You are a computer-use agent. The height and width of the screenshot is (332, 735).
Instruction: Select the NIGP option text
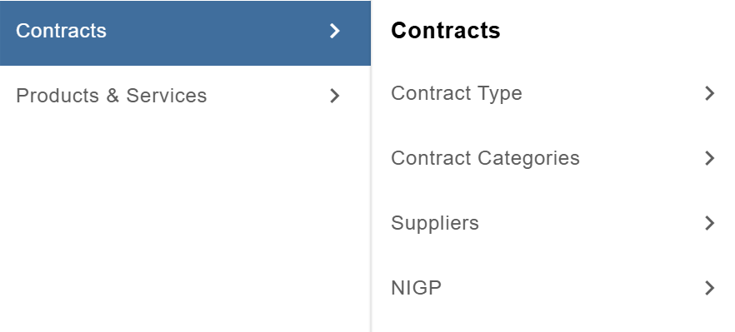click(x=417, y=288)
